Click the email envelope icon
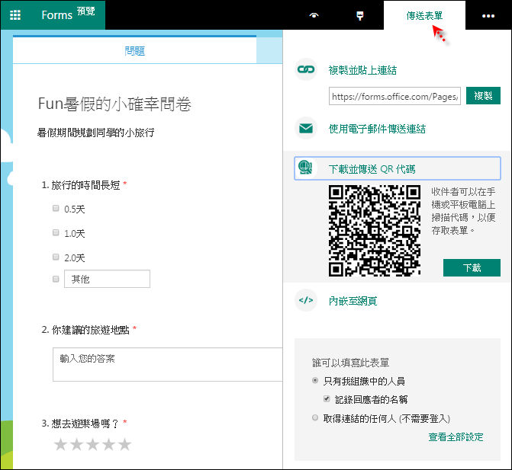Viewport: 512px width, 470px height. 306,128
